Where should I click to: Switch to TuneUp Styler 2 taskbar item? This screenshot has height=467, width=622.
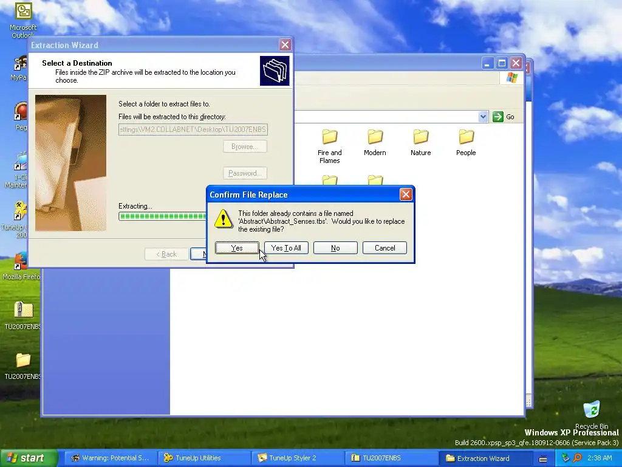[x=298, y=458]
